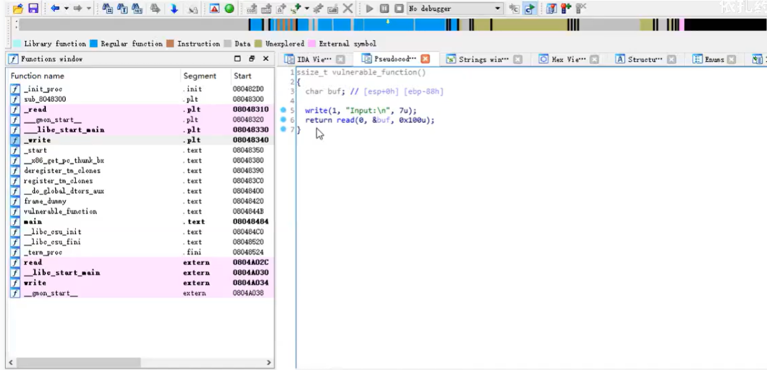Click the breakpoint dot at pseudocode line 5
This screenshot has width=767, height=370.
[283, 110]
